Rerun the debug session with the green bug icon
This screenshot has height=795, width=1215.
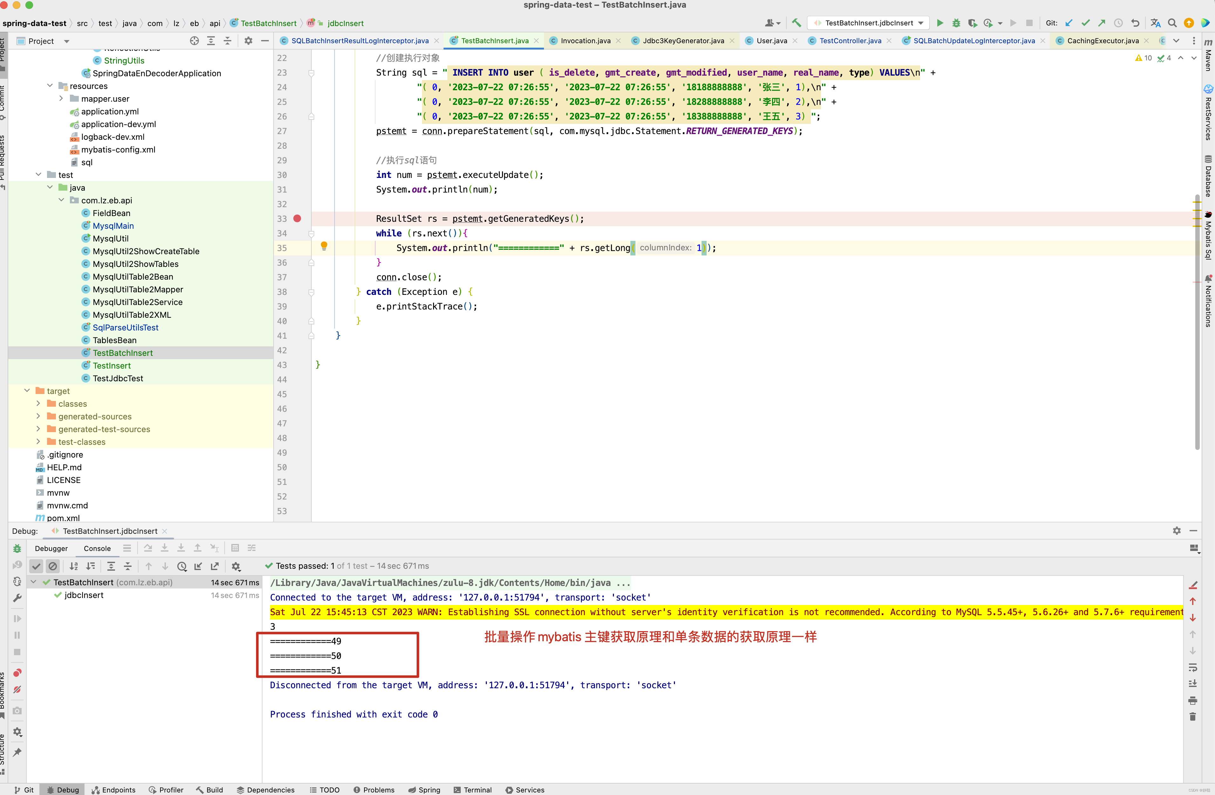(17, 548)
